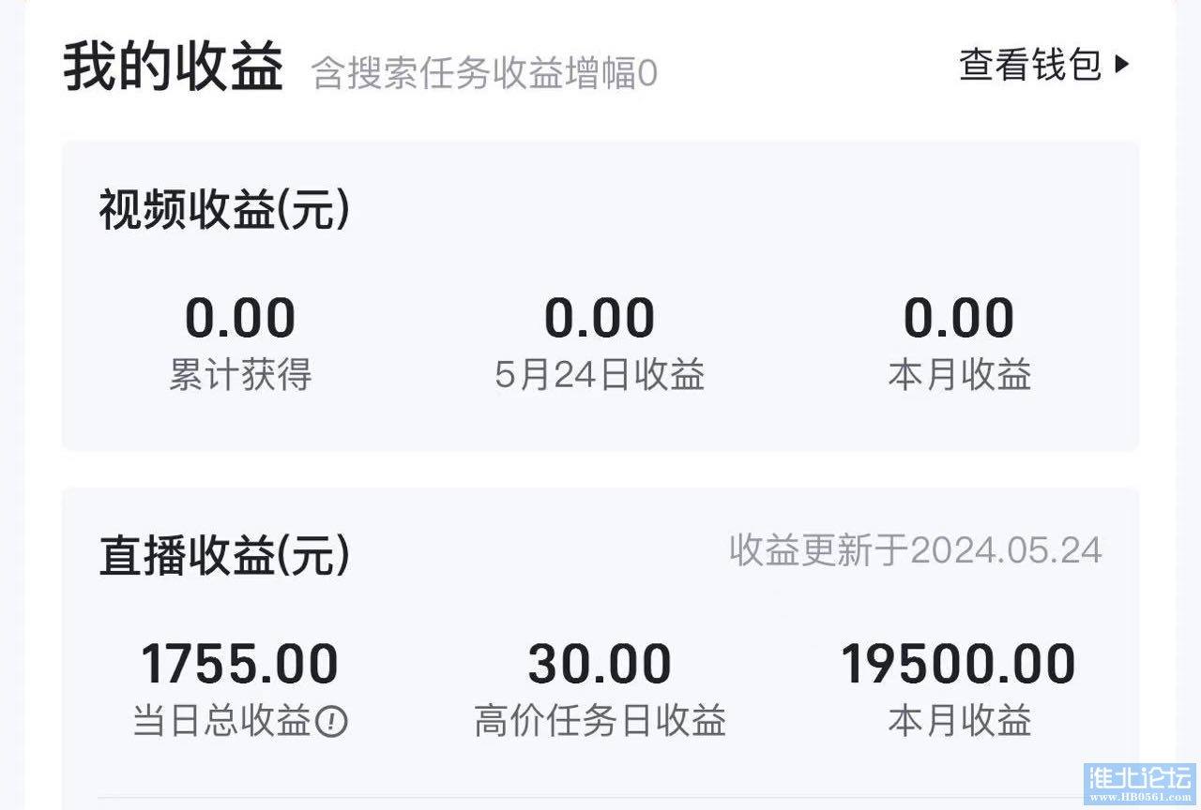The width and height of the screenshot is (1201, 810).
Task: Click the 淮北论坛 watermark logo
Action: coord(1139,784)
